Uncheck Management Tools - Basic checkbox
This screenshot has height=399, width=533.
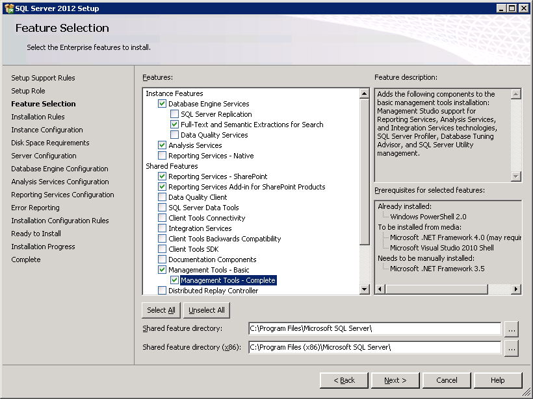click(x=162, y=270)
